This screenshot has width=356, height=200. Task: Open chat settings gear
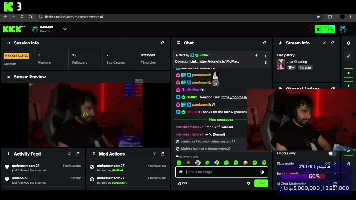coord(249,183)
